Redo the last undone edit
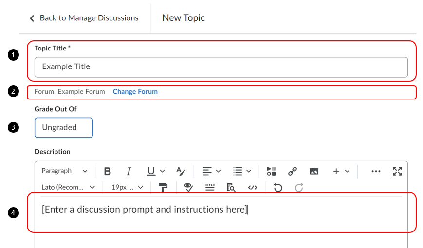 [x=299, y=187]
